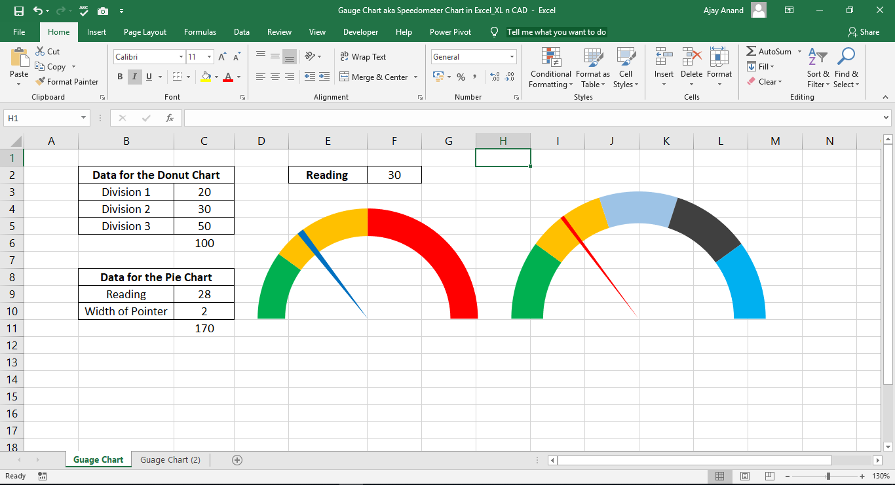Image resolution: width=895 pixels, height=485 pixels.
Task: Click the Save icon in title bar
Action: [x=18, y=10]
